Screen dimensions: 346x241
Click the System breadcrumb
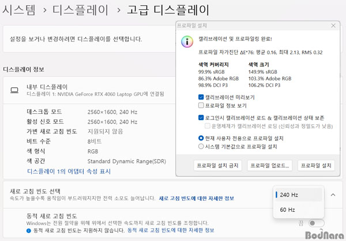19,10
